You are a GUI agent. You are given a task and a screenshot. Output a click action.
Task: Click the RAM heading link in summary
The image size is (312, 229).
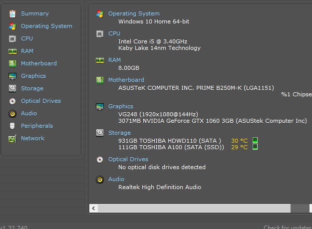coord(114,60)
